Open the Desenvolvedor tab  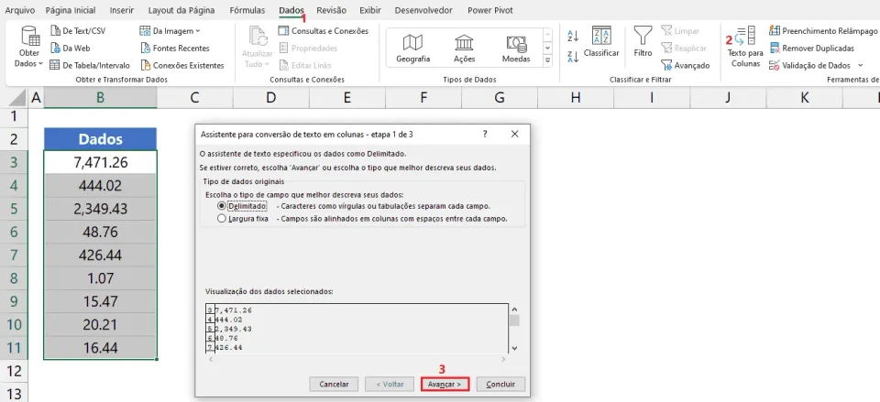[x=423, y=10]
